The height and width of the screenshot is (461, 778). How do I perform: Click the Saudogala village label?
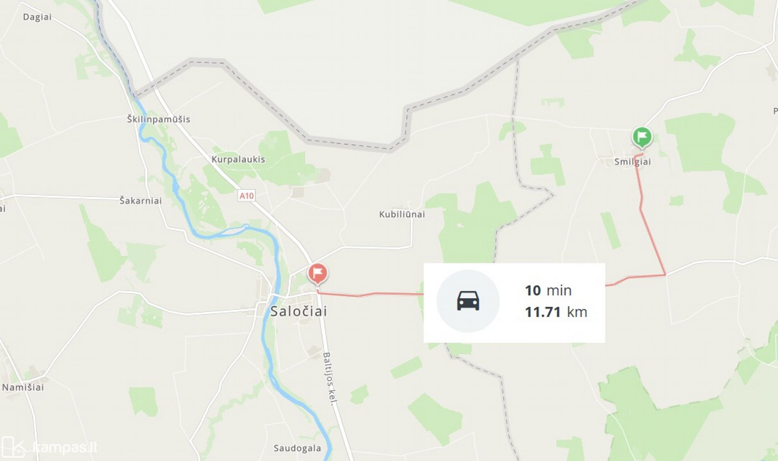pyautogui.click(x=297, y=448)
